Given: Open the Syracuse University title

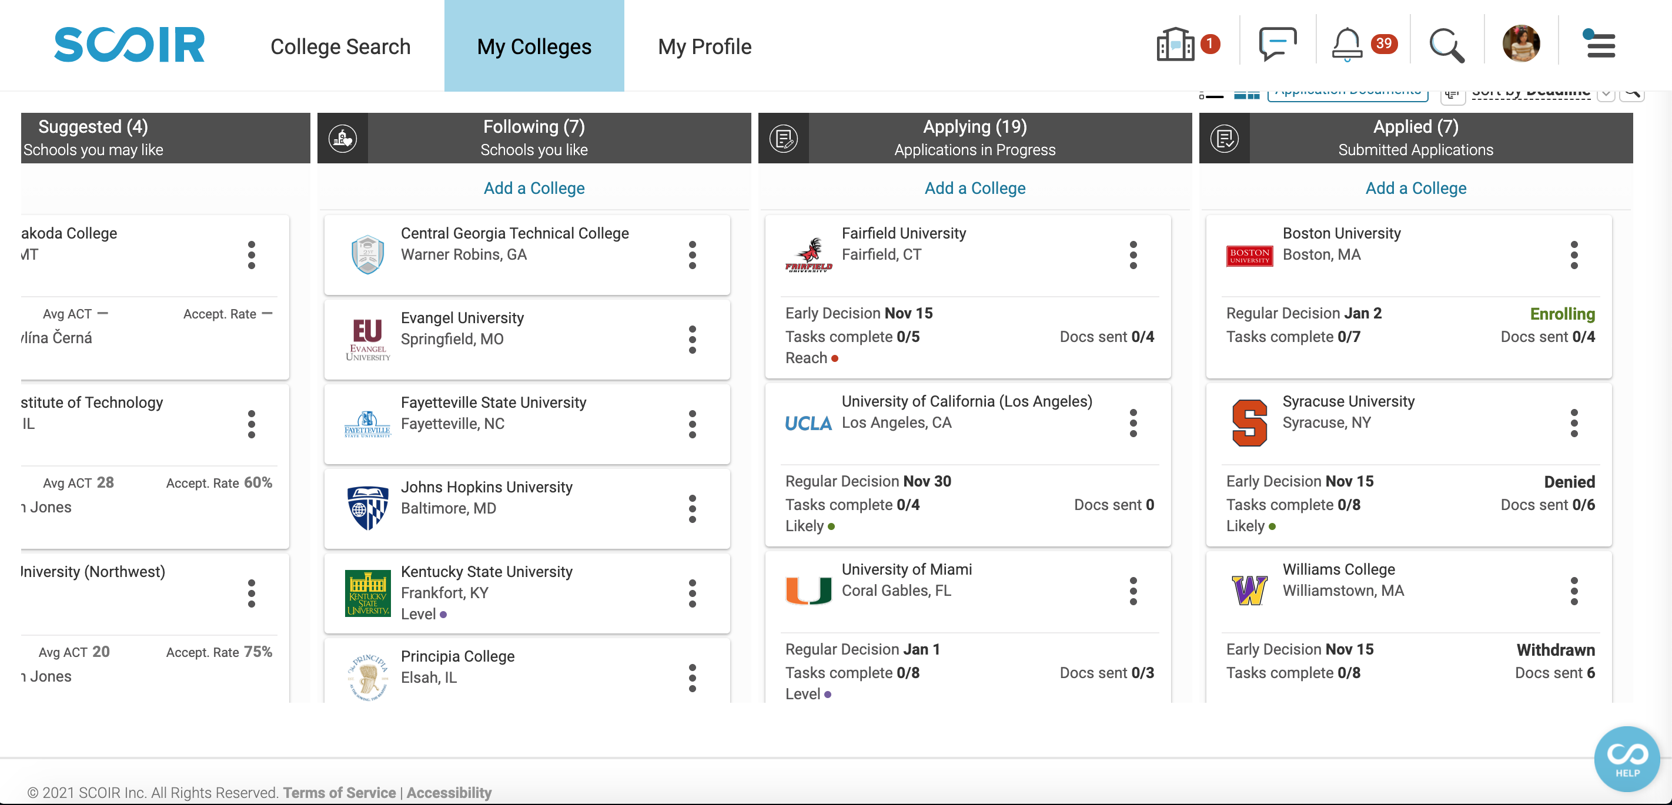Looking at the screenshot, I should click(1348, 401).
